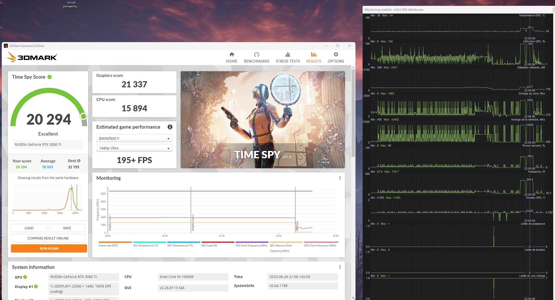Click the orange Run Again button
The height and width of the screenshot is (300, 555).
click(x=49, y=248)
